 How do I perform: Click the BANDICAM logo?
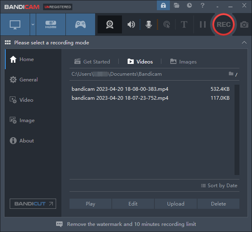click(x=22, y=7)
